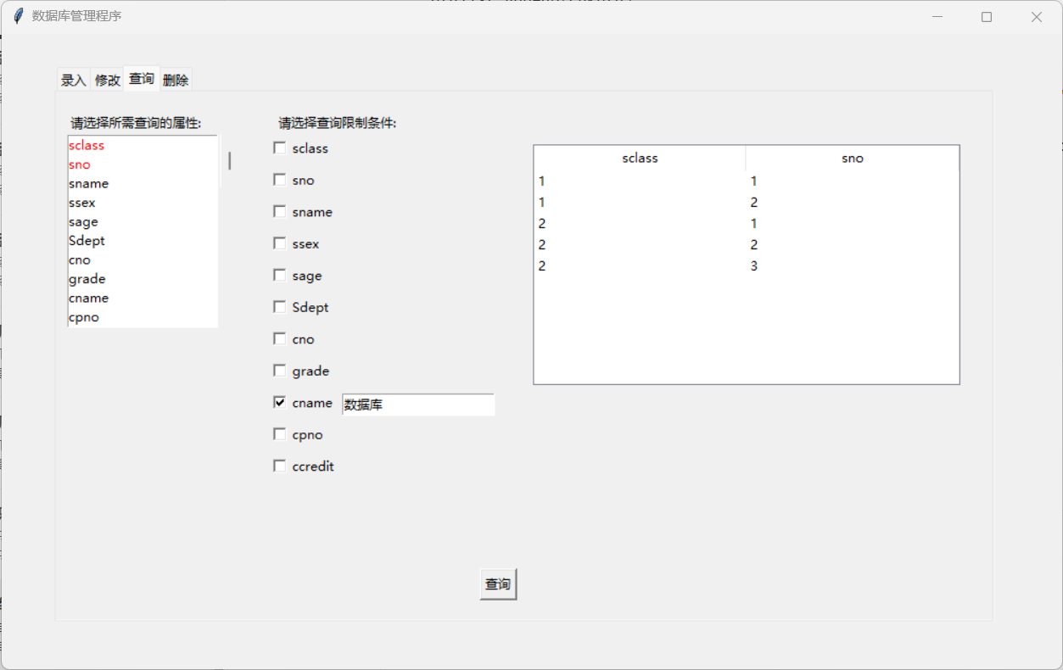Click the cname input field containing 数据库
This screenshot has width=1063, height=670.
pyautogui.click(x=418, y=405)
